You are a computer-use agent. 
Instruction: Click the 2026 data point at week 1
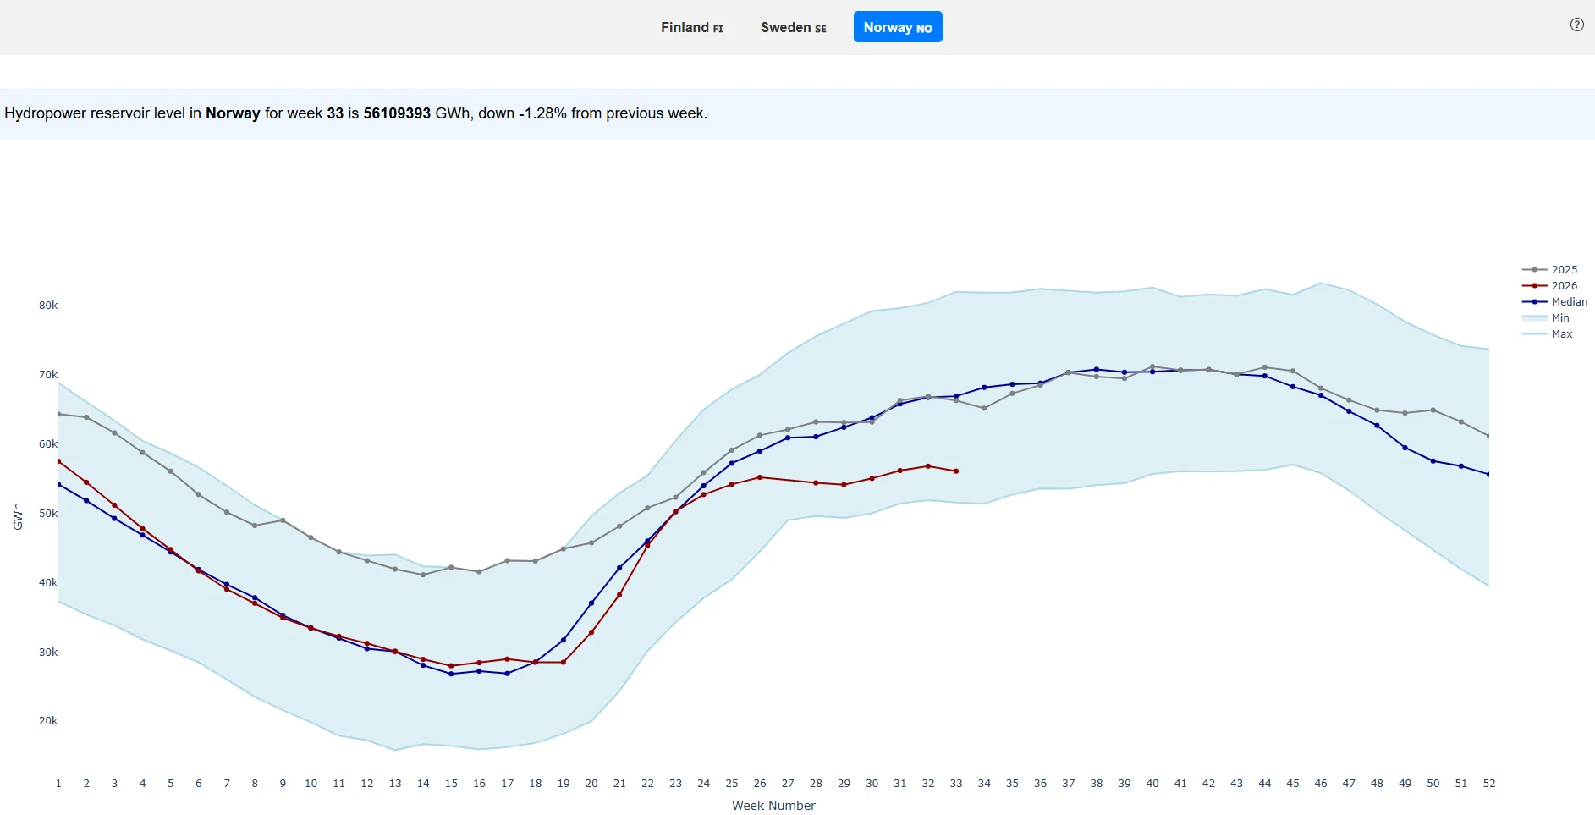(58, 461)
